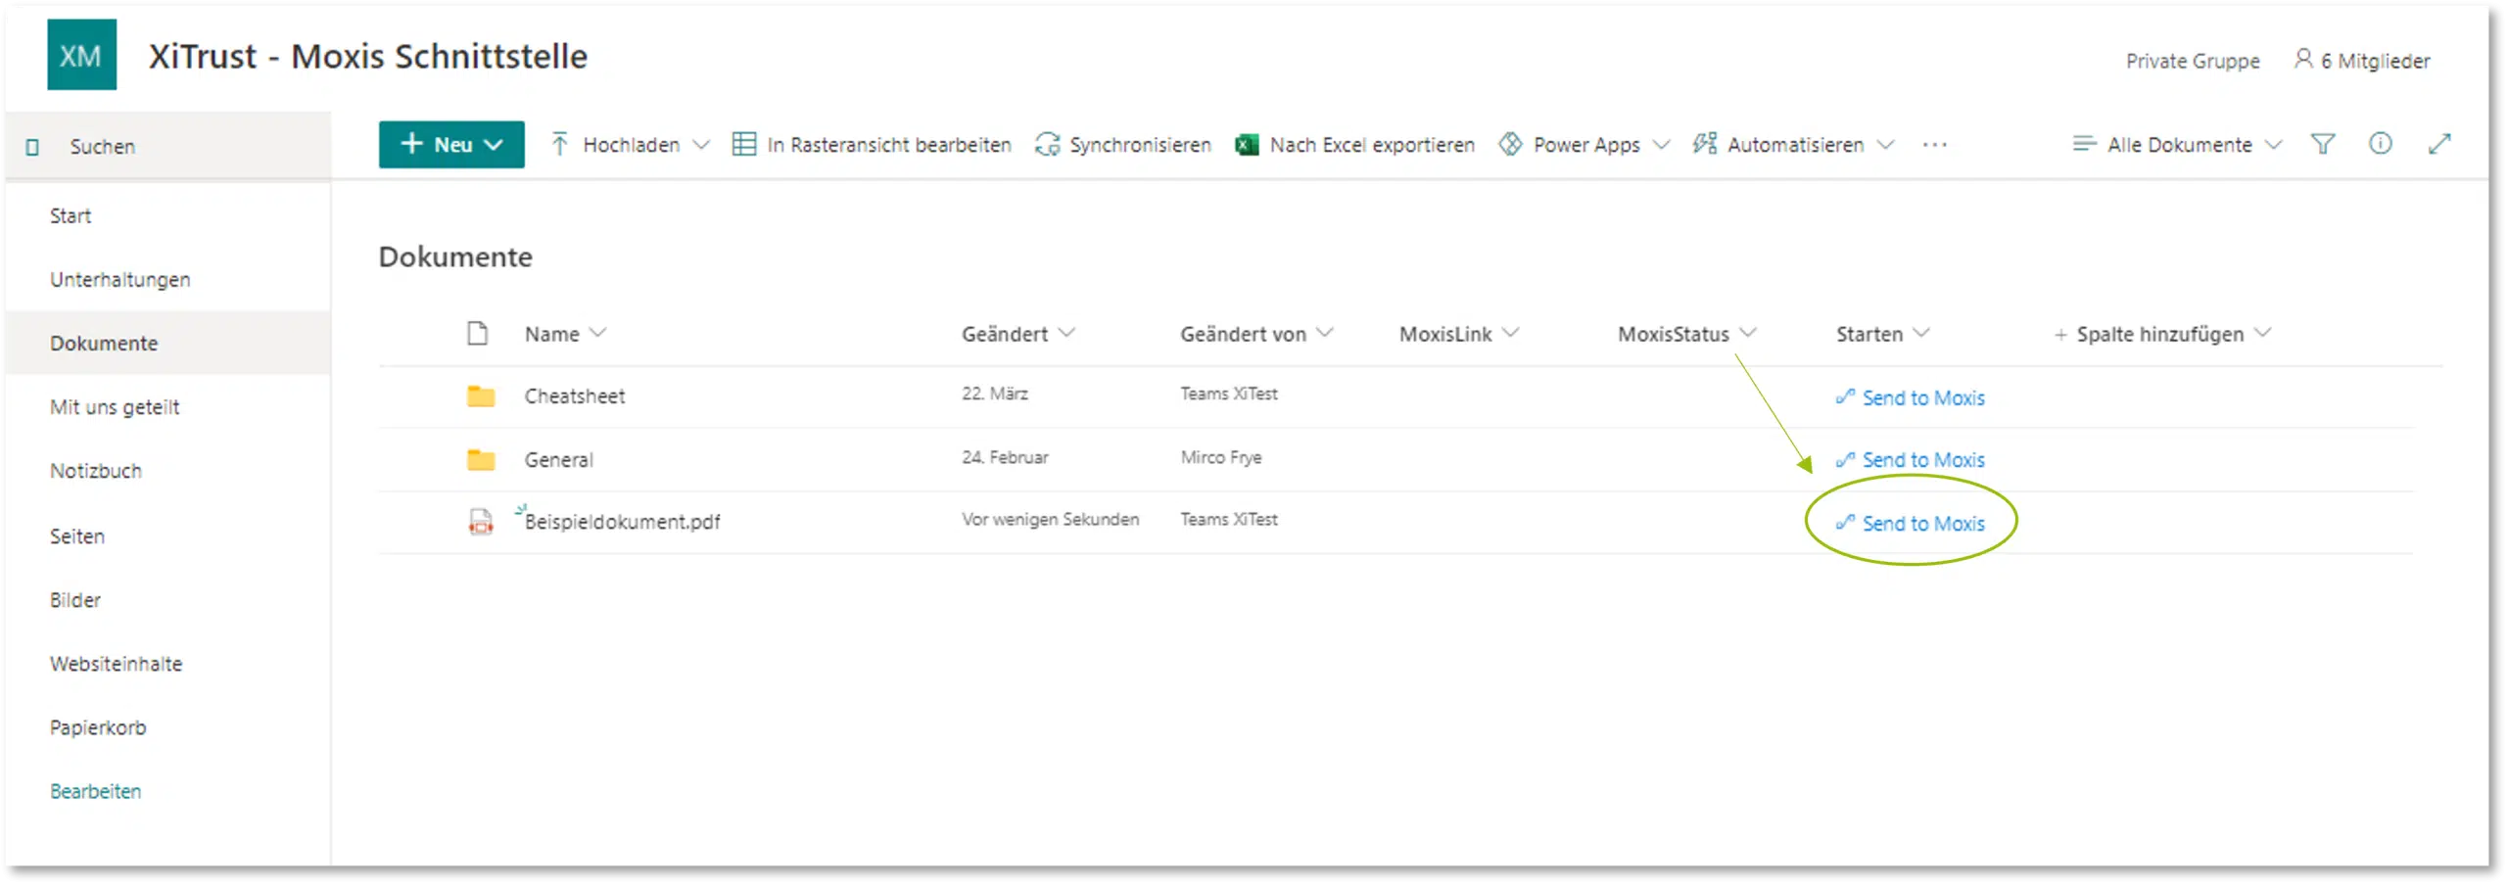Open the Geändert von column menu

click(x=1325, y=333)
